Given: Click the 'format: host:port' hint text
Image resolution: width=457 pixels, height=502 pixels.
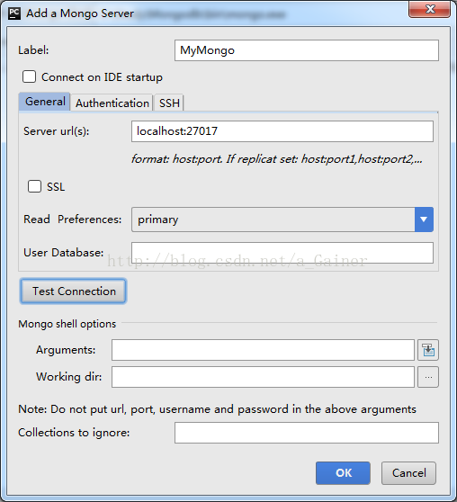Looking at the screenshot, I should pos(277,159).
